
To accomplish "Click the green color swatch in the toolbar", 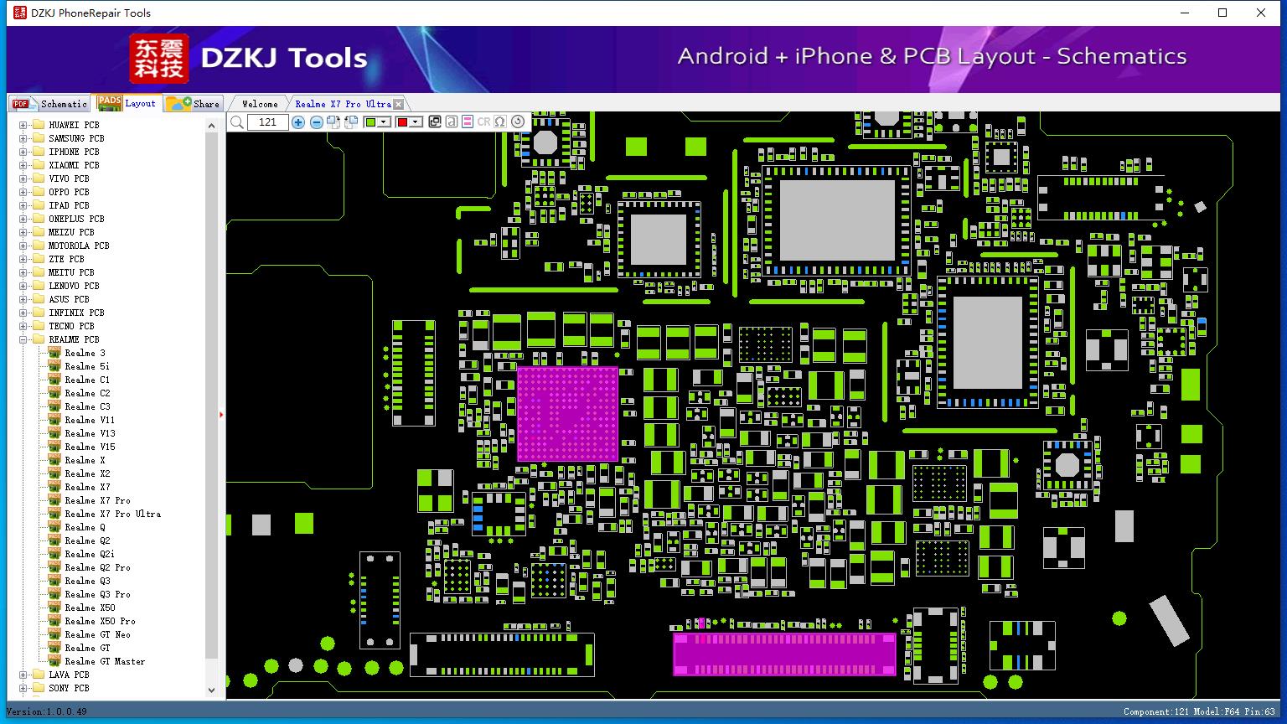I will pos(371,122).
